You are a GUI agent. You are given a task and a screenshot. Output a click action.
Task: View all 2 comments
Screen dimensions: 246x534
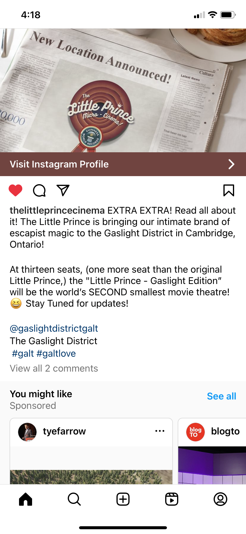(54, 368)
